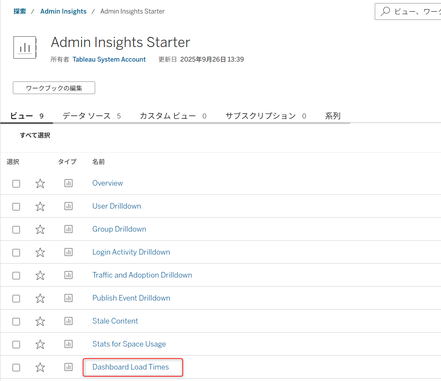Click the type icon for Publish Event Drilldown
The image size is (441, 381).
tap(69, 298)
